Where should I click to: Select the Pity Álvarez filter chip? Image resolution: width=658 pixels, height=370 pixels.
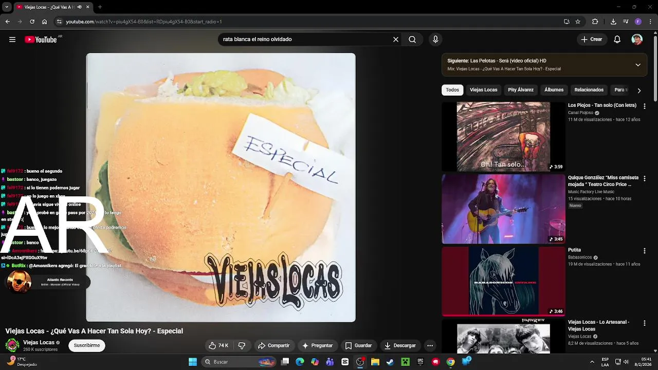click(521, 90)
